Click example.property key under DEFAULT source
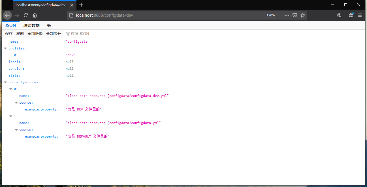The height and width of the screenshot is (187, 367). [42, 136]
